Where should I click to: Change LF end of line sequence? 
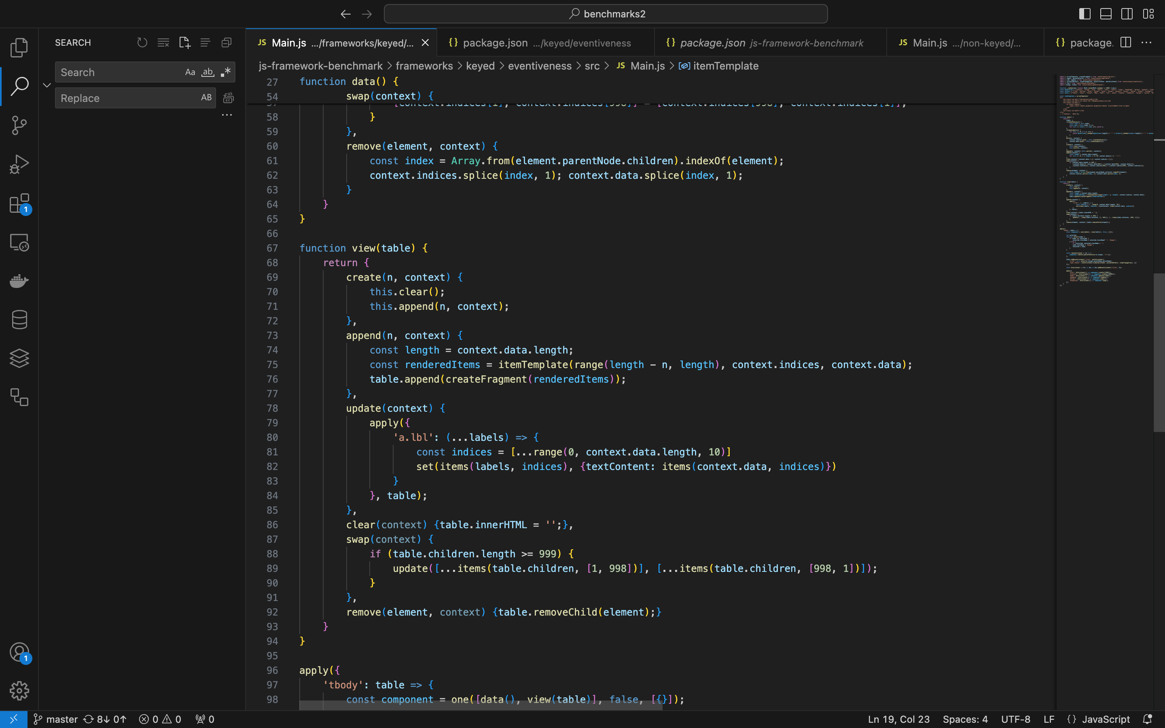1049,720
